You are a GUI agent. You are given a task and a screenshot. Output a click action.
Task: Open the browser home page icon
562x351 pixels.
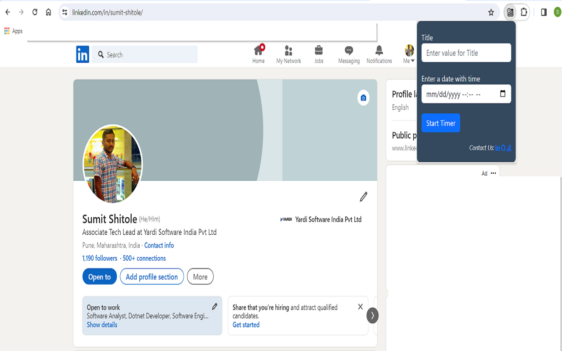pyautogui.click(x=48, y=12)
